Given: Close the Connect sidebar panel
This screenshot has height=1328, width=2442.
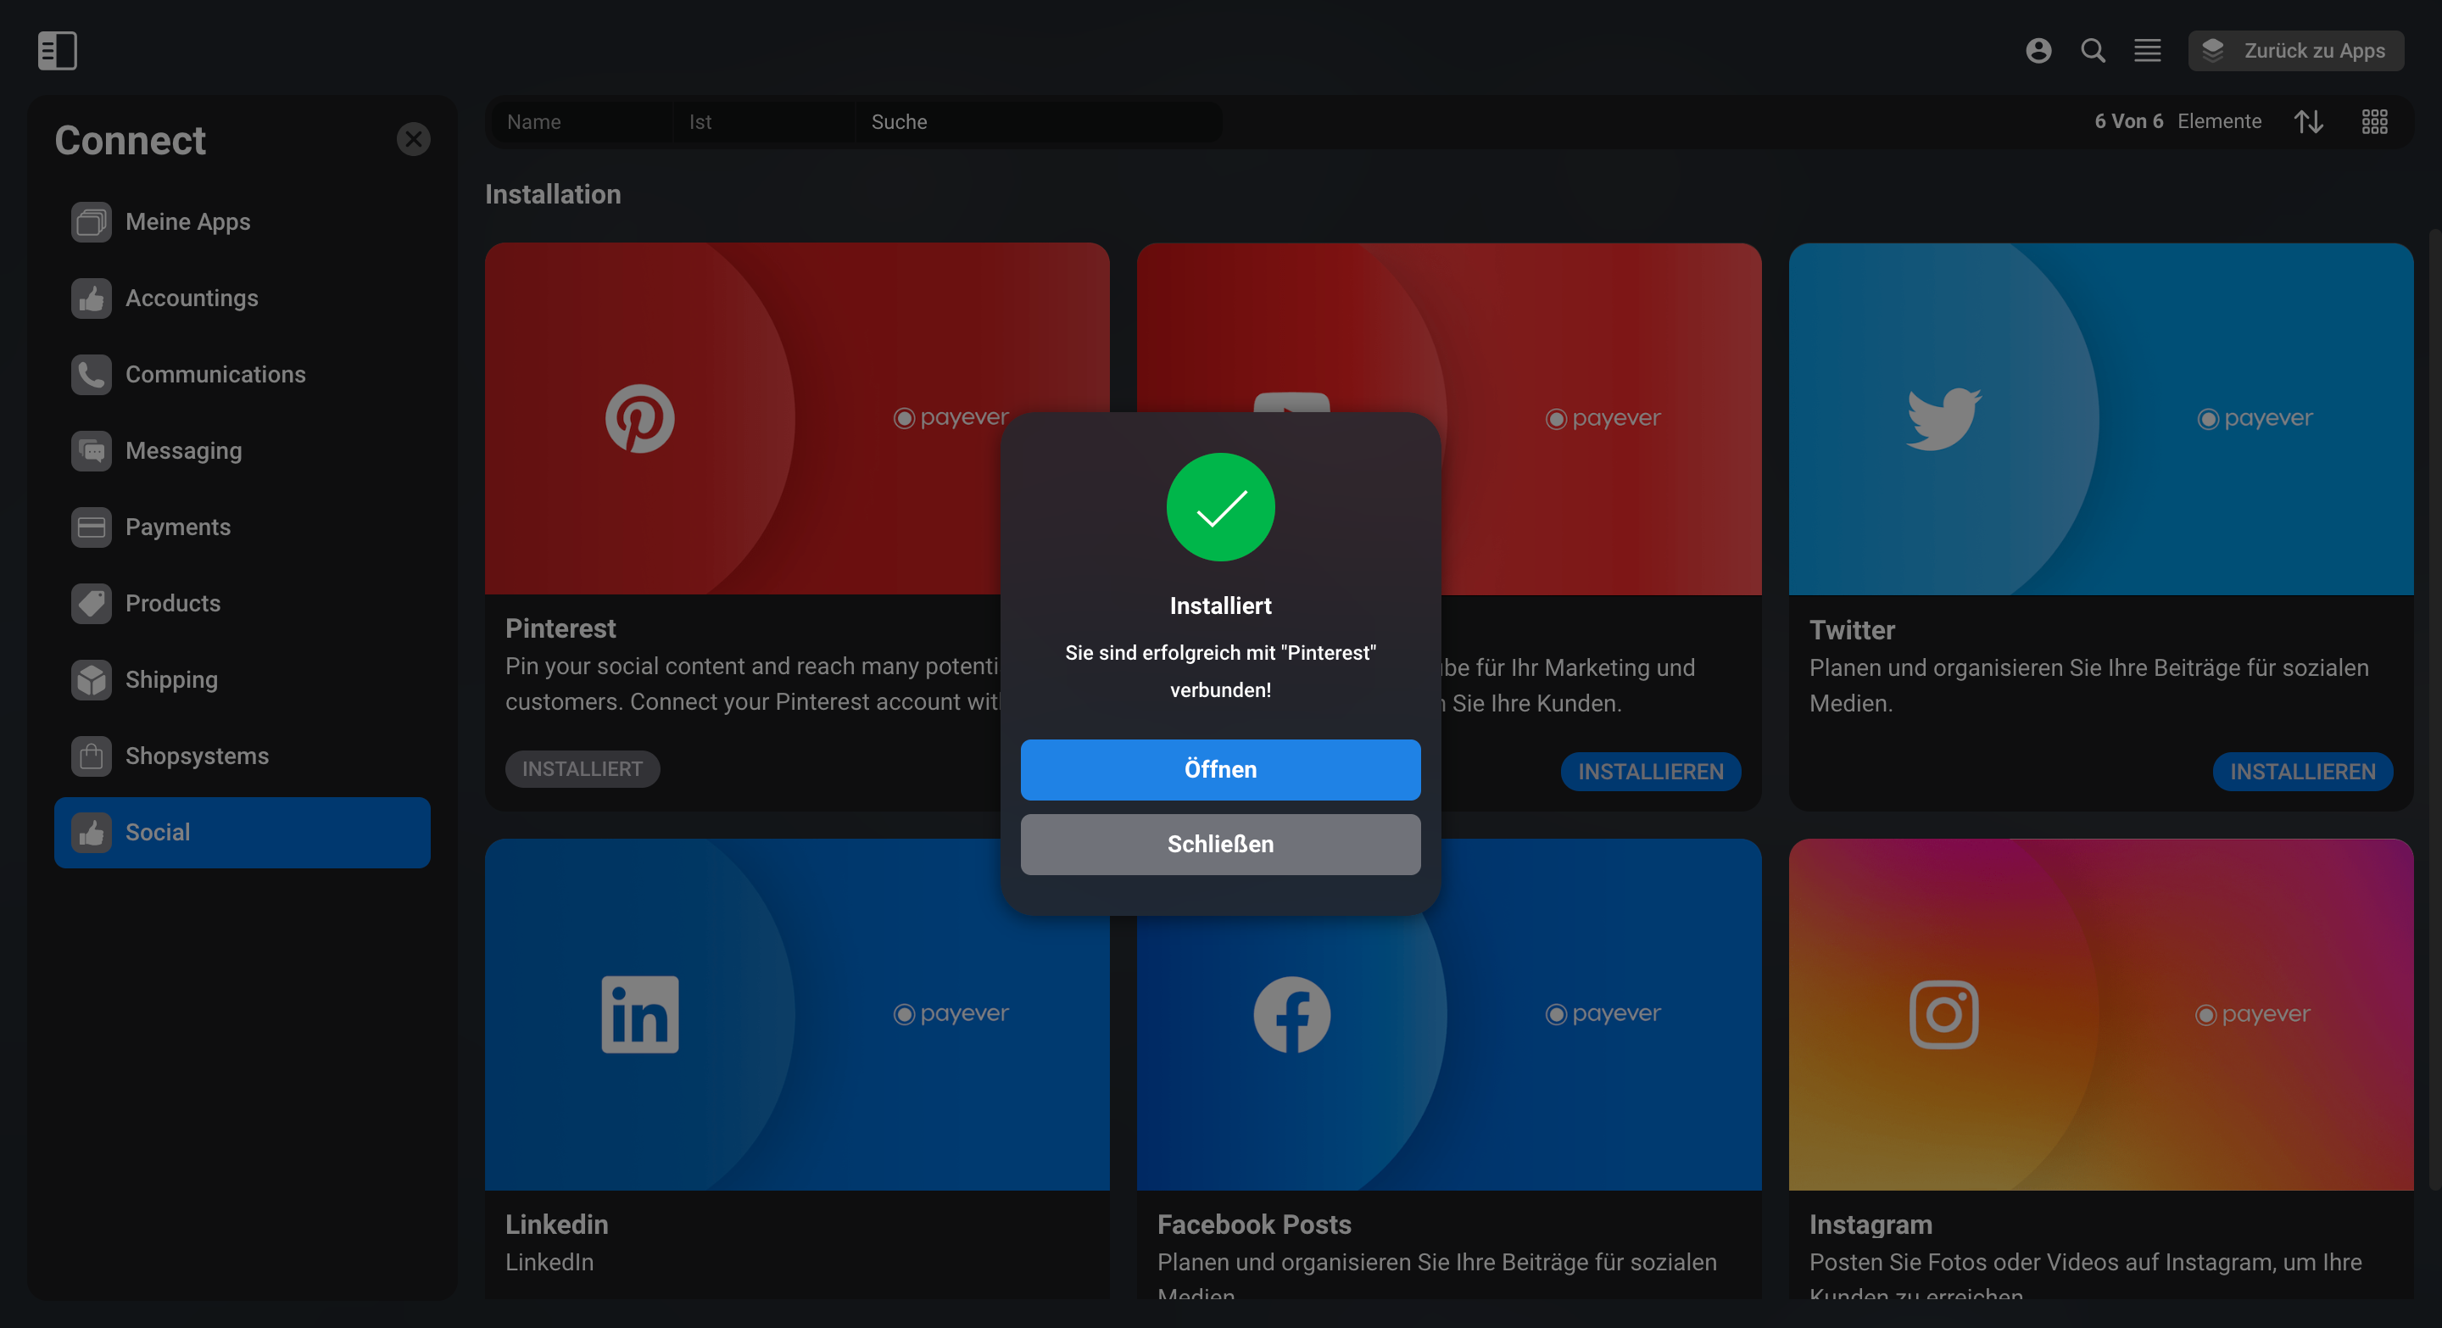Looking at the screenshot, I should pyautogui.click(x=413, y=139).
